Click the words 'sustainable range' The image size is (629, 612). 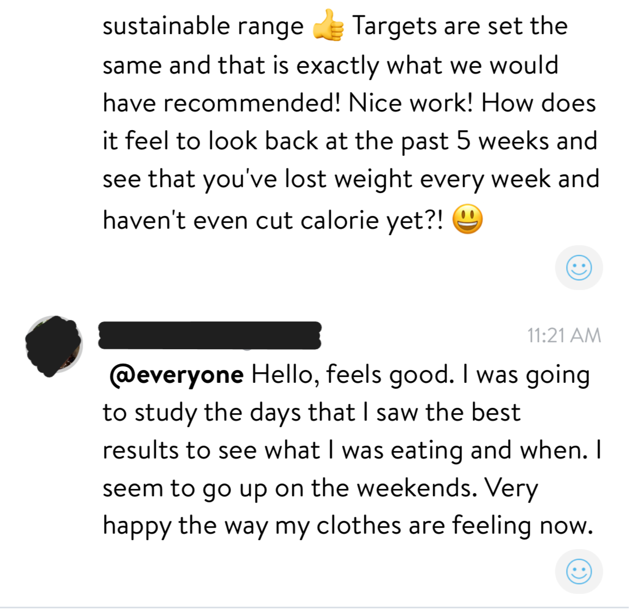point(203,27)
